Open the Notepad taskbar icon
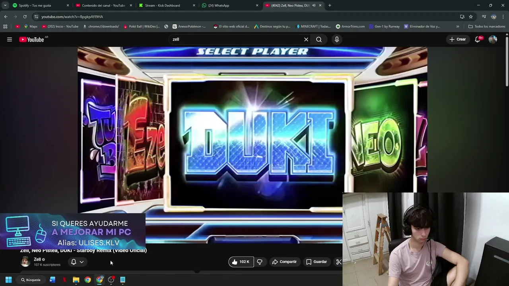The height and width of the screenshot is (286, 509). tap(123, 280)
